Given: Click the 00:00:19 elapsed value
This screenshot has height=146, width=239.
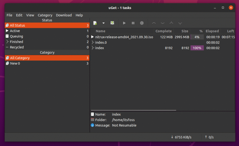Looking at the screenshot, I should (213, 37).
